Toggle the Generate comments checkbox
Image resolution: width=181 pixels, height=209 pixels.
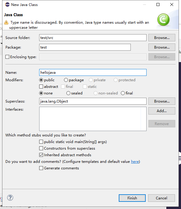(x=41, y=168)
